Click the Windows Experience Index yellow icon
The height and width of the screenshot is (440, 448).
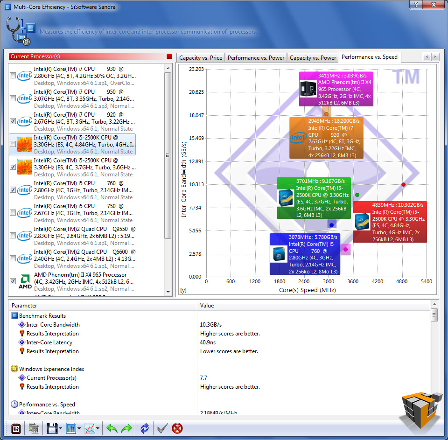point(14,369)
